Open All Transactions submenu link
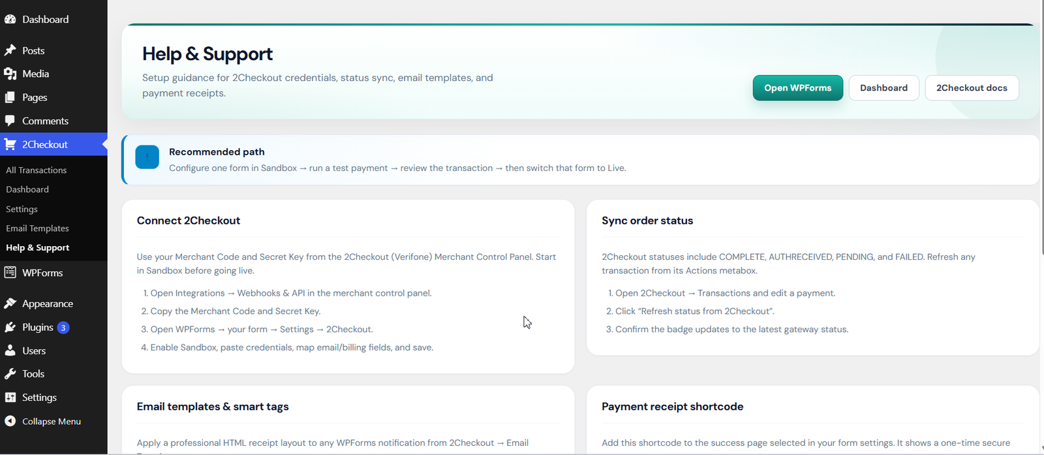The height and width of the screenshot is (455, 1044). click(x=37, y=170)
